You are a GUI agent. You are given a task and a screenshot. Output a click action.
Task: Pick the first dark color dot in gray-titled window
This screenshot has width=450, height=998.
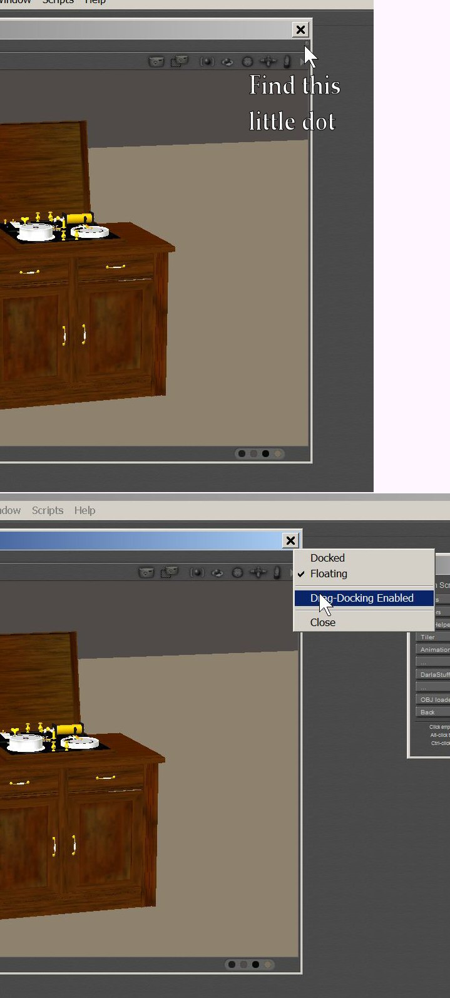click(242, 453)
